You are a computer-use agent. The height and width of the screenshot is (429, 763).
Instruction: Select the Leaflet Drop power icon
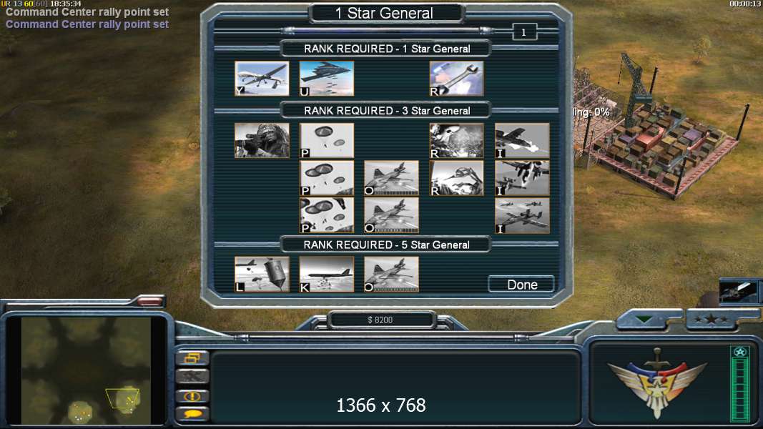pos(262,275)
